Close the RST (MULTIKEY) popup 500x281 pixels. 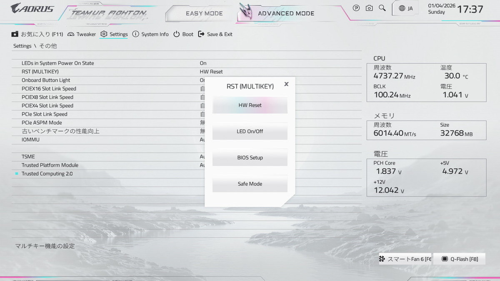(x=286, y=84)
